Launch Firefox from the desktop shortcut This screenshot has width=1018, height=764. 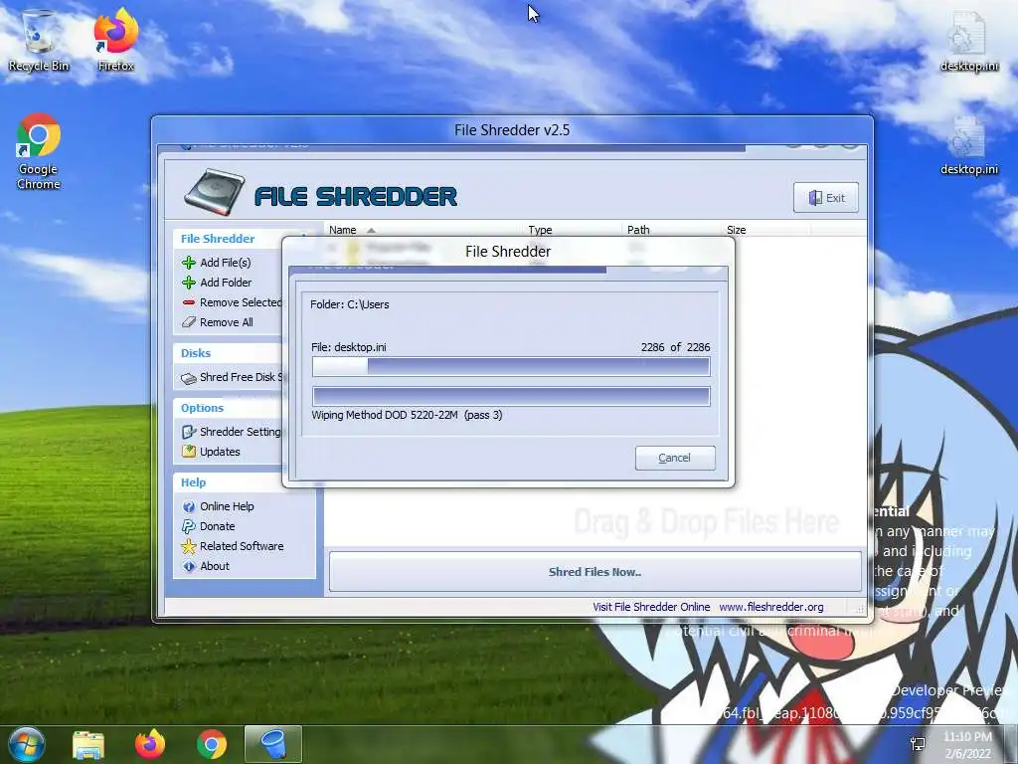[x=116, y=39]
